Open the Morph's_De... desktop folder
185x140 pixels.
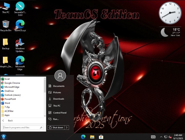[x=6, y=62]
